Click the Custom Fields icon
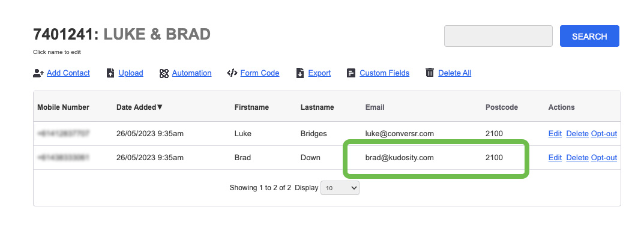The height and width of the screenshot is (231, 638). (x=351, y=73)
